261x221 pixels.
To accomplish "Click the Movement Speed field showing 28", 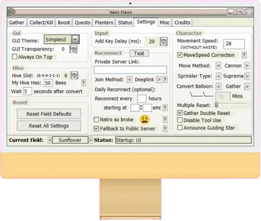I will (234, 44).
